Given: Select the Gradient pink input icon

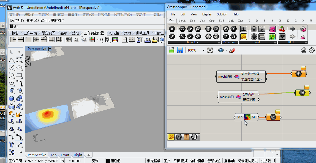Looking at the screenshot, I should click(272, 29).
